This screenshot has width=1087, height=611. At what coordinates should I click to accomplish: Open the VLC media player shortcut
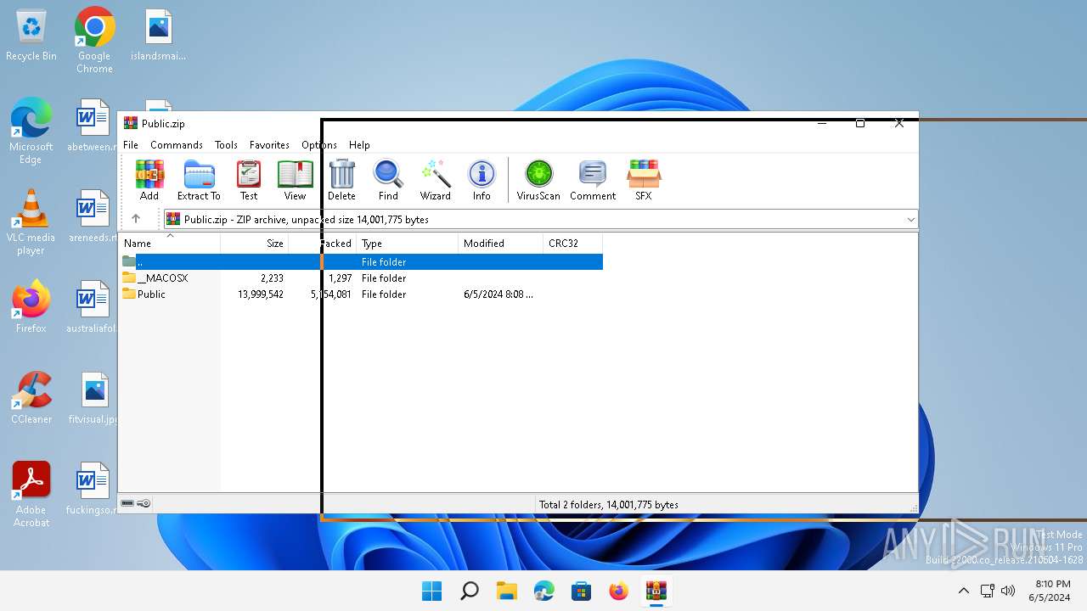click(x=31, y=221)
